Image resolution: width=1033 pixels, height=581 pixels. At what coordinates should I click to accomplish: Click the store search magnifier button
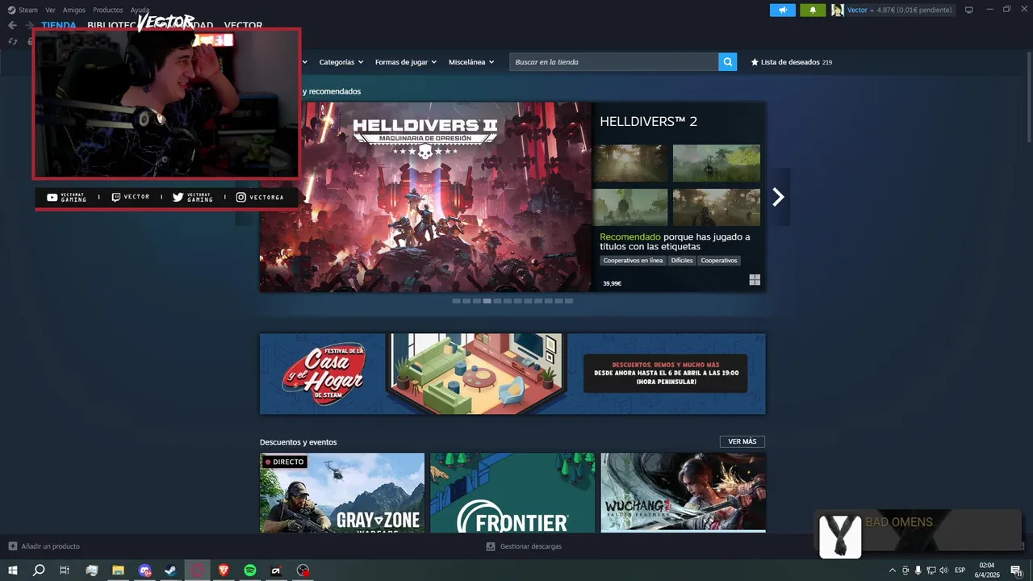(x=728, y=62)
